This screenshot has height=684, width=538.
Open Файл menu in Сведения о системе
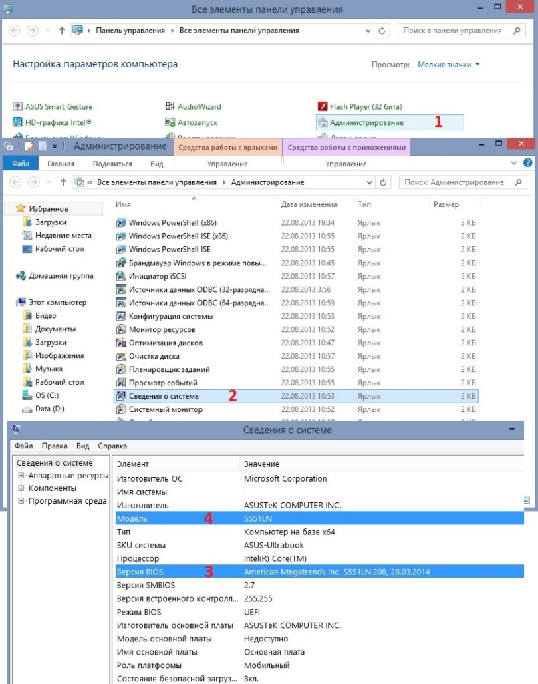click(23, 446)
